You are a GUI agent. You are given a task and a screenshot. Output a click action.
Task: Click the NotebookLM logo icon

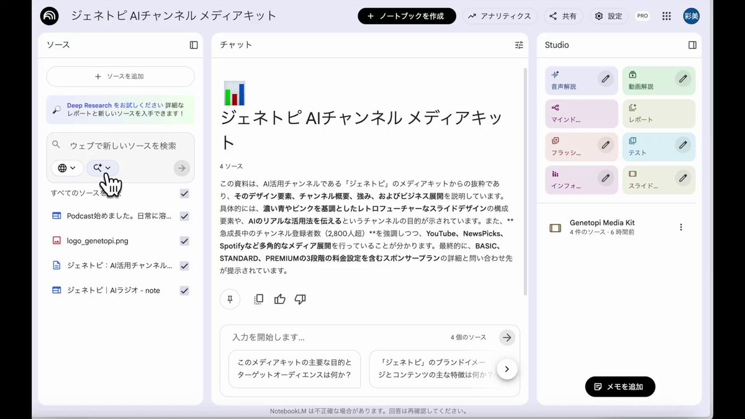point(49,16)
